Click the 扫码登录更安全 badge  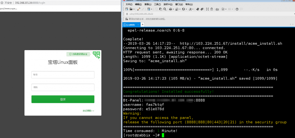coord(78,54)
